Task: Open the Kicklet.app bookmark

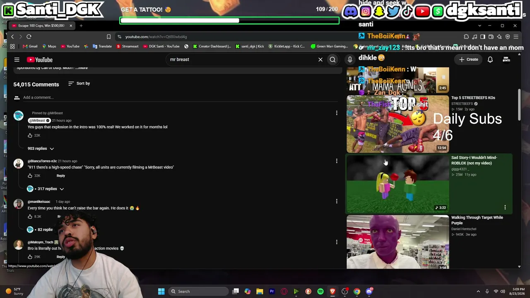Action: click(x=287, y=46)
